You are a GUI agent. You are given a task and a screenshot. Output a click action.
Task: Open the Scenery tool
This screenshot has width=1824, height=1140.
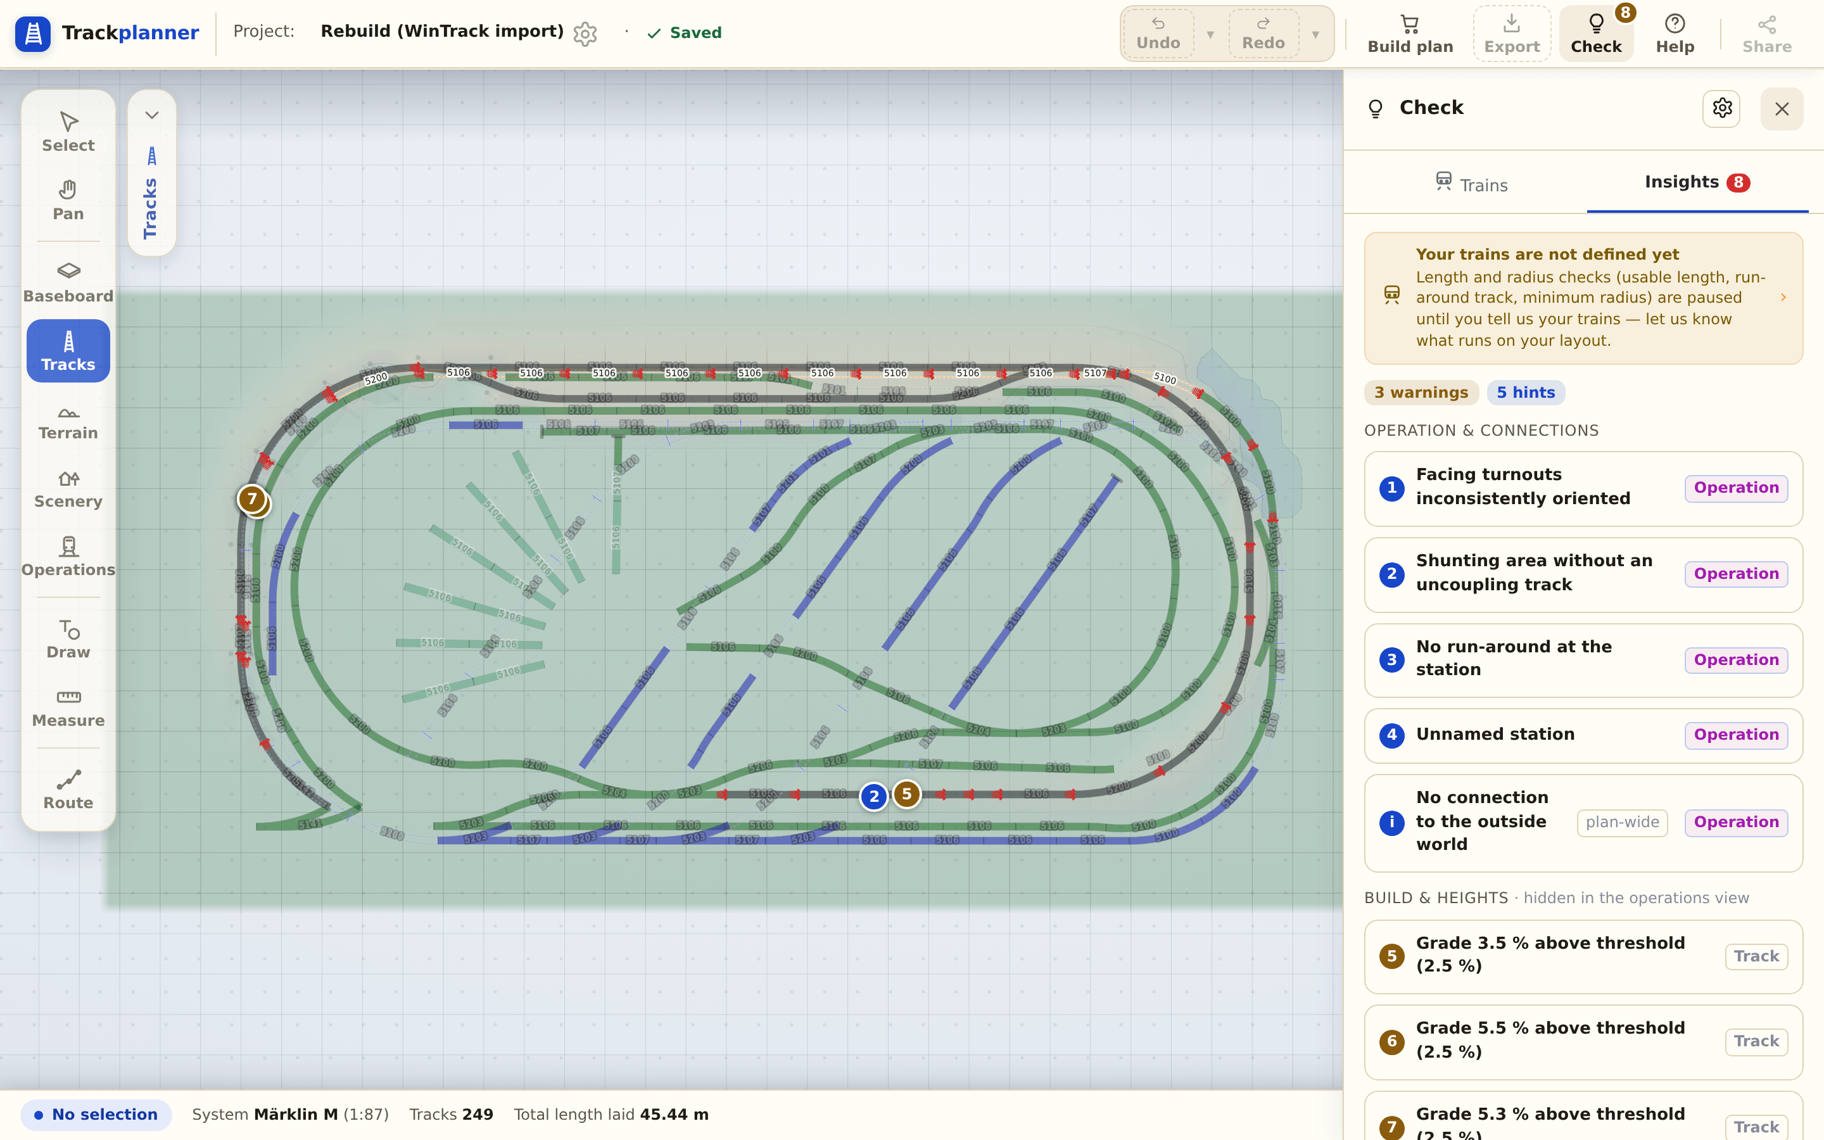tap(68, 488)
